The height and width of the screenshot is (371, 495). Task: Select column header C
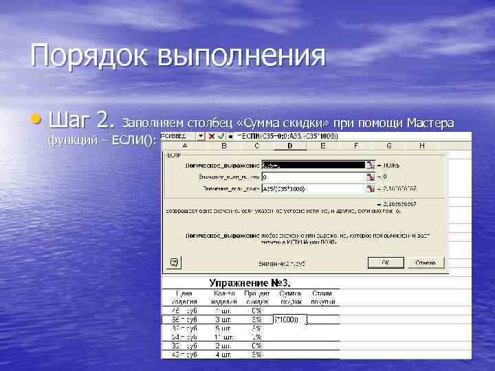point(256,146)
